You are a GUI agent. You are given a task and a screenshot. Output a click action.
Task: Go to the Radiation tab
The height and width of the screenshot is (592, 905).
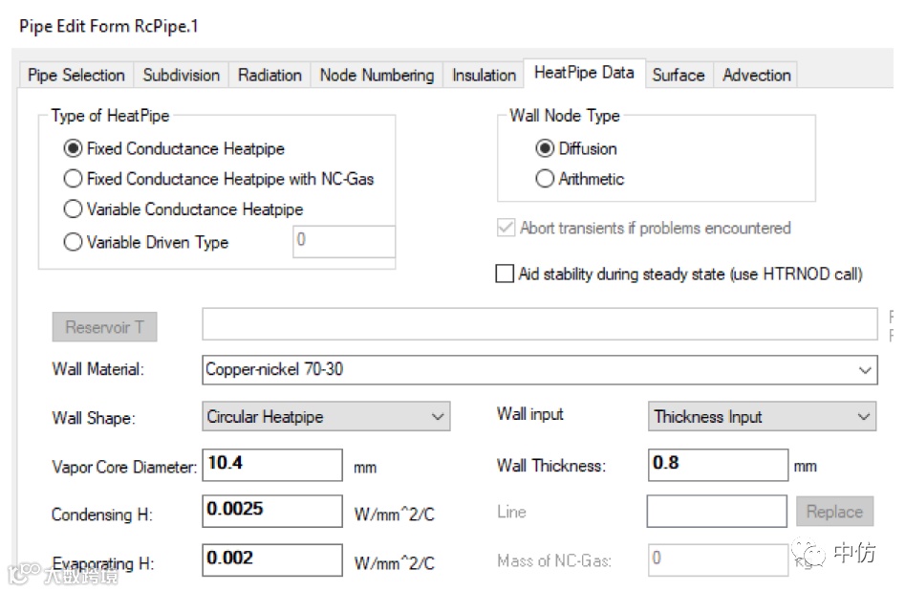[269, 76]
